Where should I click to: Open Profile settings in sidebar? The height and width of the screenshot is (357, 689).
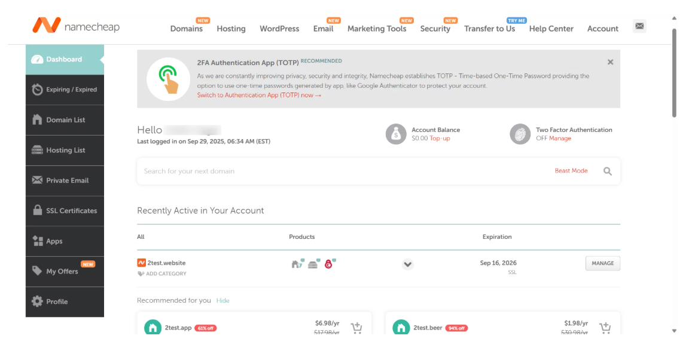[x=65, y=301]
